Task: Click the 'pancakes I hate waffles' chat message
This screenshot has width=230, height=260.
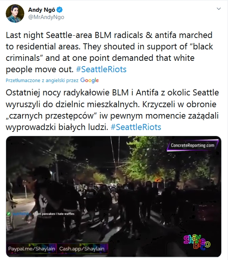Action: coord(53,214)
